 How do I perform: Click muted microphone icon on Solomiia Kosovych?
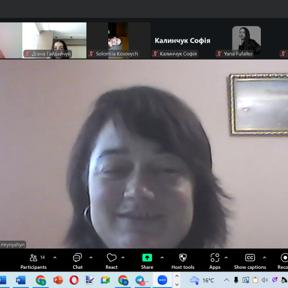[91, 54]
